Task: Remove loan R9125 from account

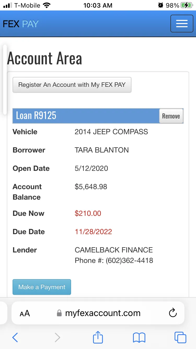Action: pos(171,116)
